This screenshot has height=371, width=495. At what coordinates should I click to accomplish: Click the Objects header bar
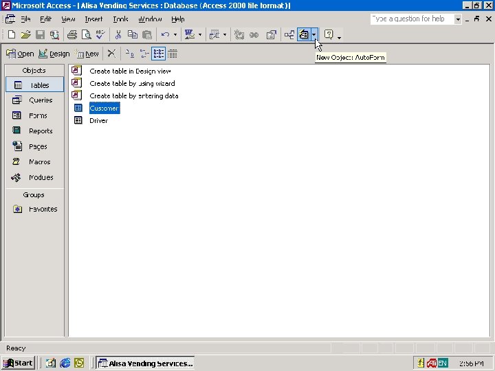point(34,70)
